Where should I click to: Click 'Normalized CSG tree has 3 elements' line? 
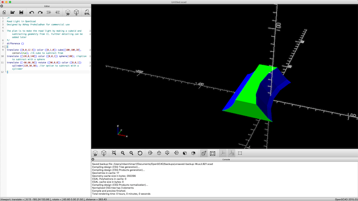click(x=113, y=188)
